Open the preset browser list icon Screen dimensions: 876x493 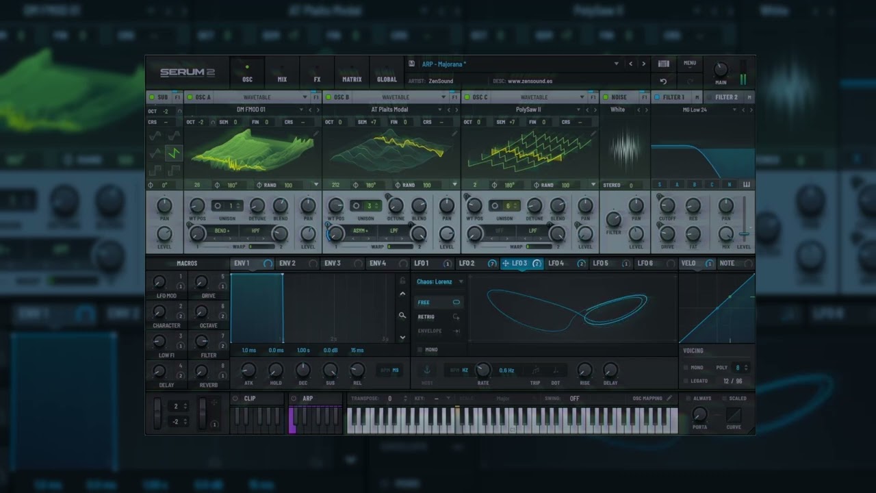[x=663, y=64]
